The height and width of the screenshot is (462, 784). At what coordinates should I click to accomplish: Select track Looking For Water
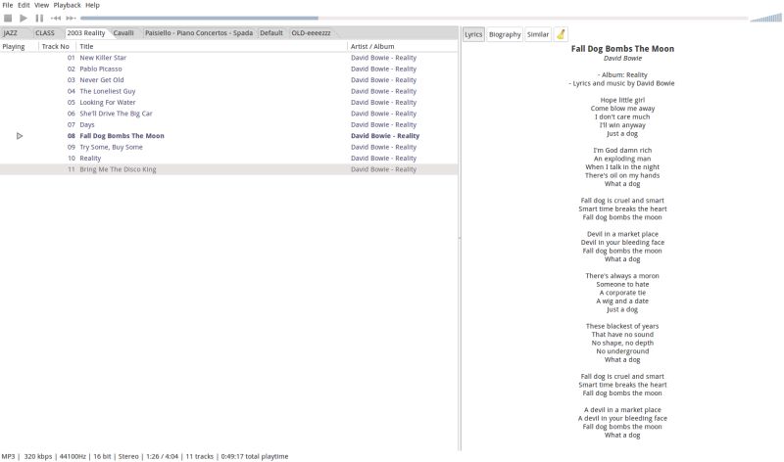(108, 103)
